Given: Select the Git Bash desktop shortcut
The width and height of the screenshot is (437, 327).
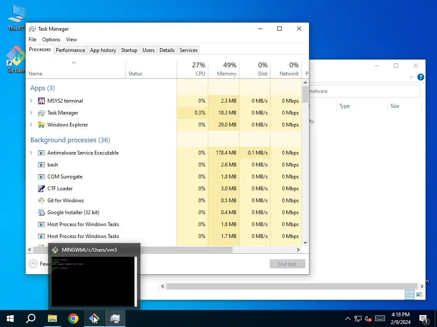Looking at the screenshot, I should [16, 59].
